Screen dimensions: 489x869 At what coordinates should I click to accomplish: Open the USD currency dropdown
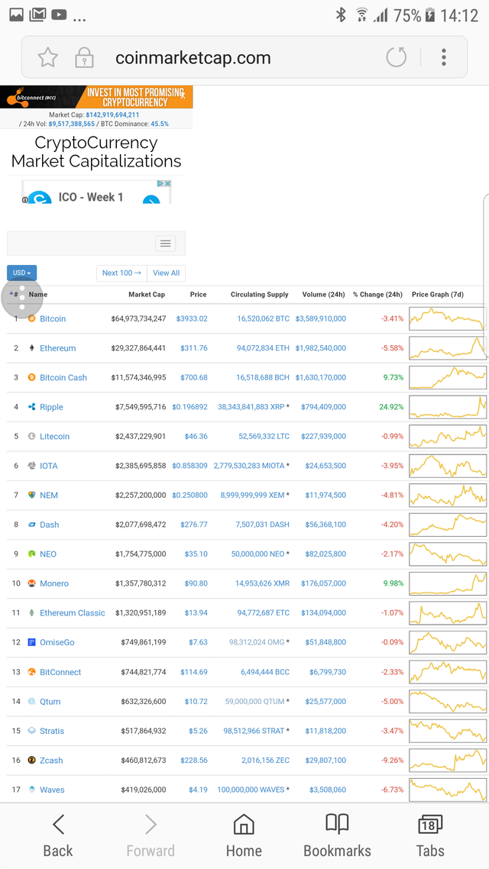pos(21,273)
